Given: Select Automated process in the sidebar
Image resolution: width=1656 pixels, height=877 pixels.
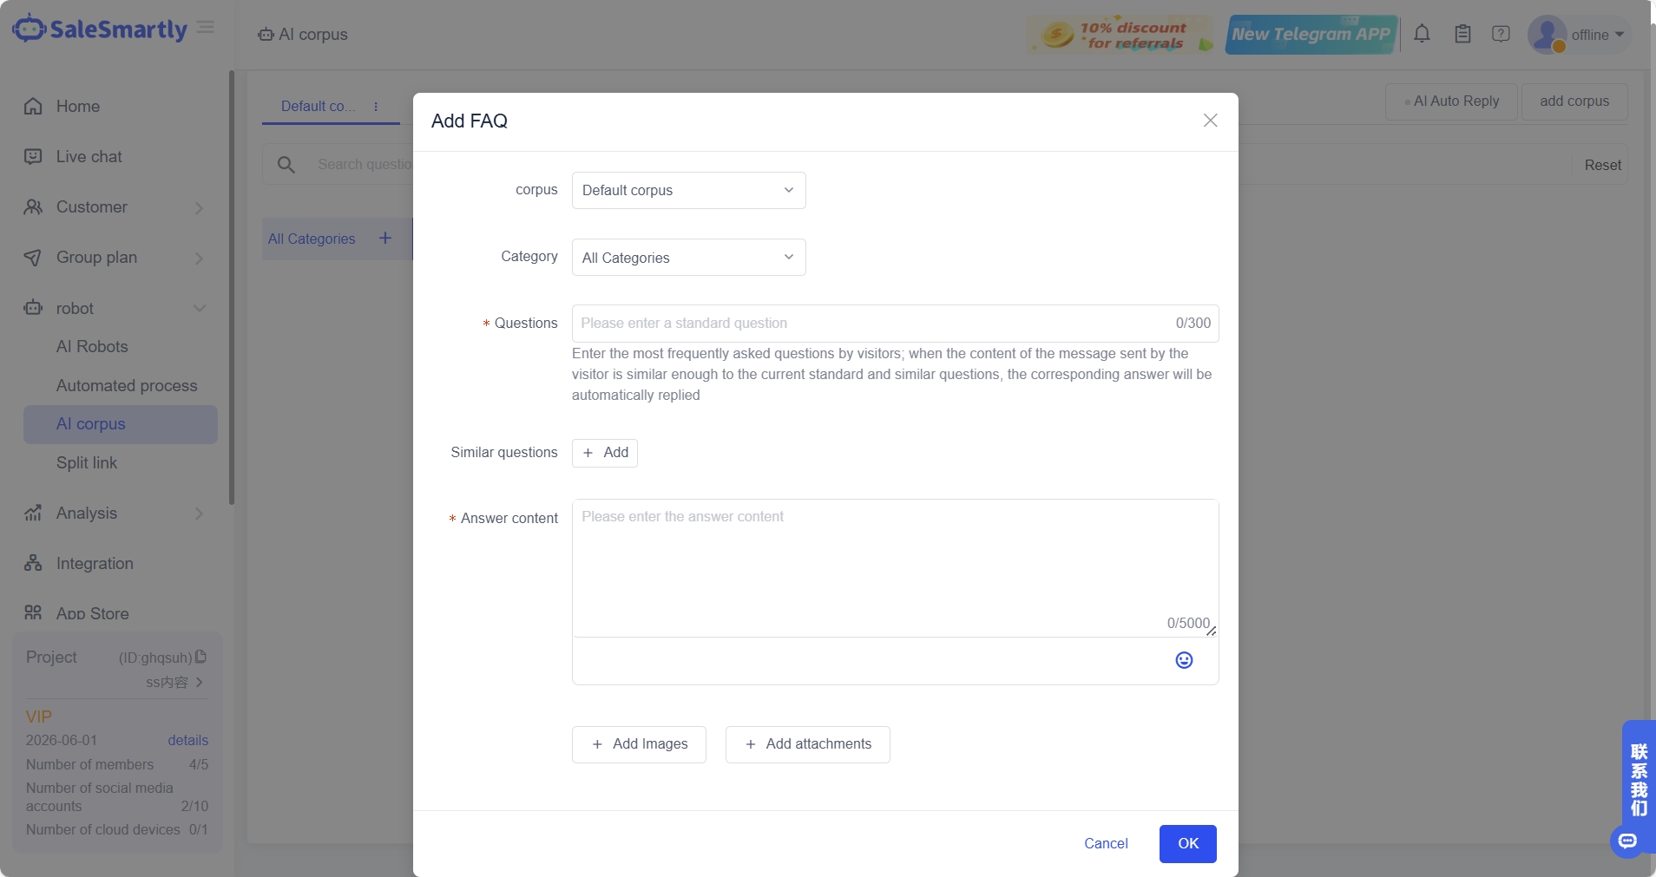Looking at the screenshot, I should [127, 386].
